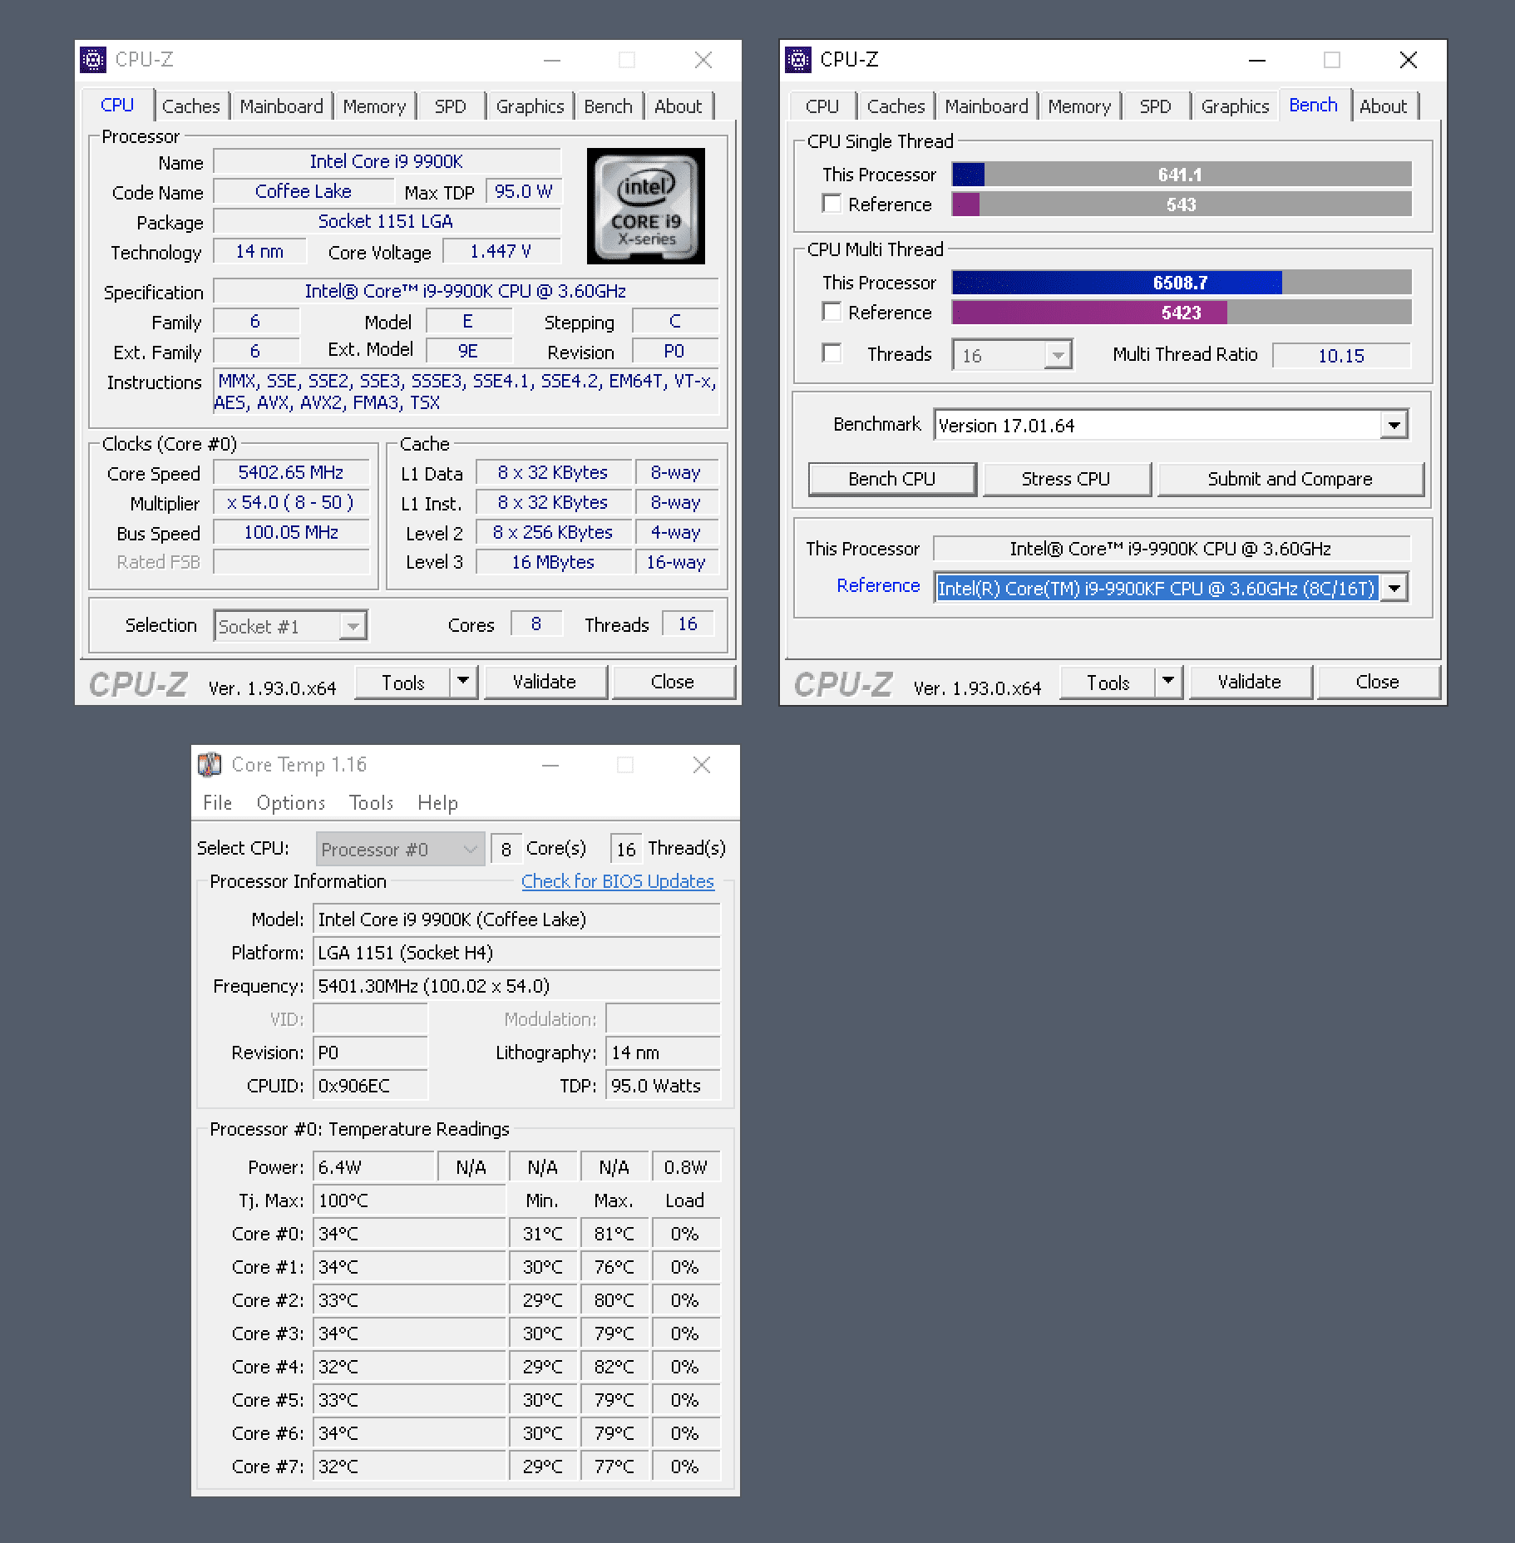Click the Power value 6.4W
The height and width of the screenshot is (1543, 1515).
click(374, 1167)
